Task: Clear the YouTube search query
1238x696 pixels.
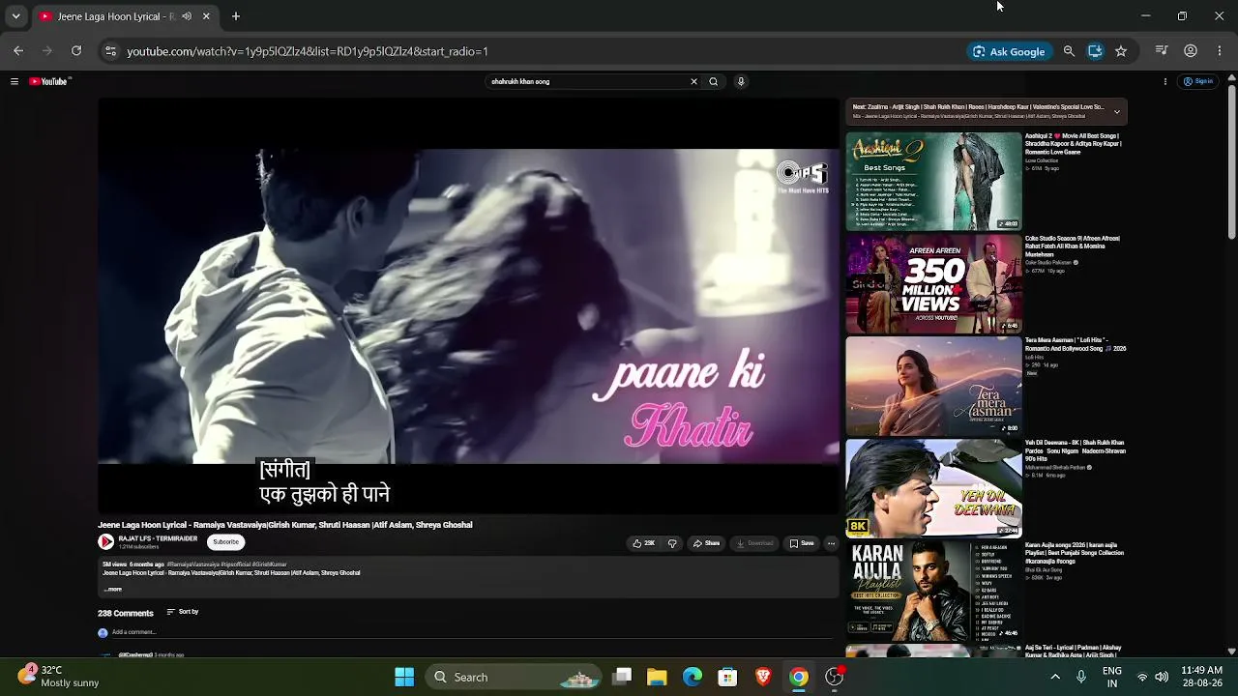Action: (693, 82)
